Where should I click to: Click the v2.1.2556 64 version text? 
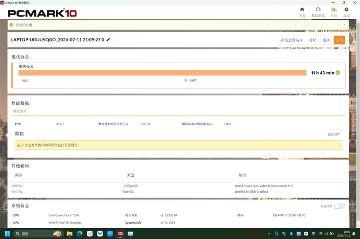(169, 215)
